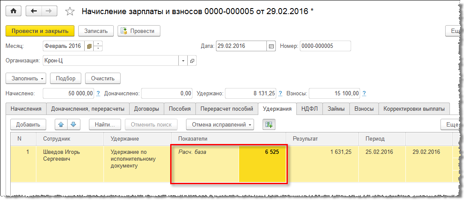Open the top Еще menu button
This screenshot has height=200, width=464.
(x=452, y=31)
